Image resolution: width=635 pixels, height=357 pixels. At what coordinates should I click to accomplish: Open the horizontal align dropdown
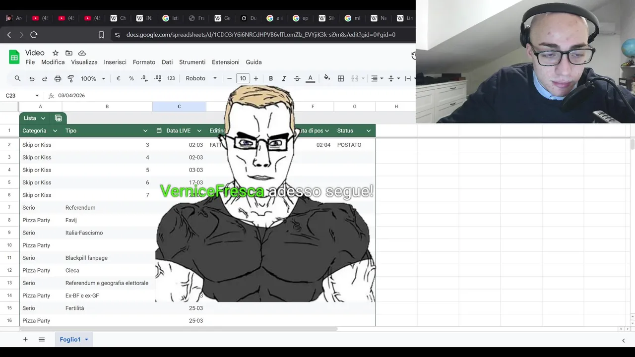[x=378, y=78]
